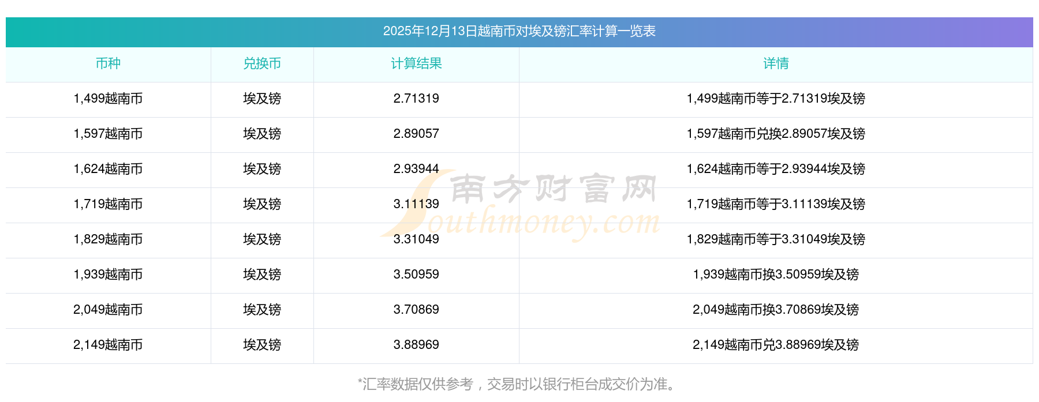Image resolution: width=1039 pixels, height=402 pixels.
Task: Click the 3.50959 result value
Action: pos(416,275)
